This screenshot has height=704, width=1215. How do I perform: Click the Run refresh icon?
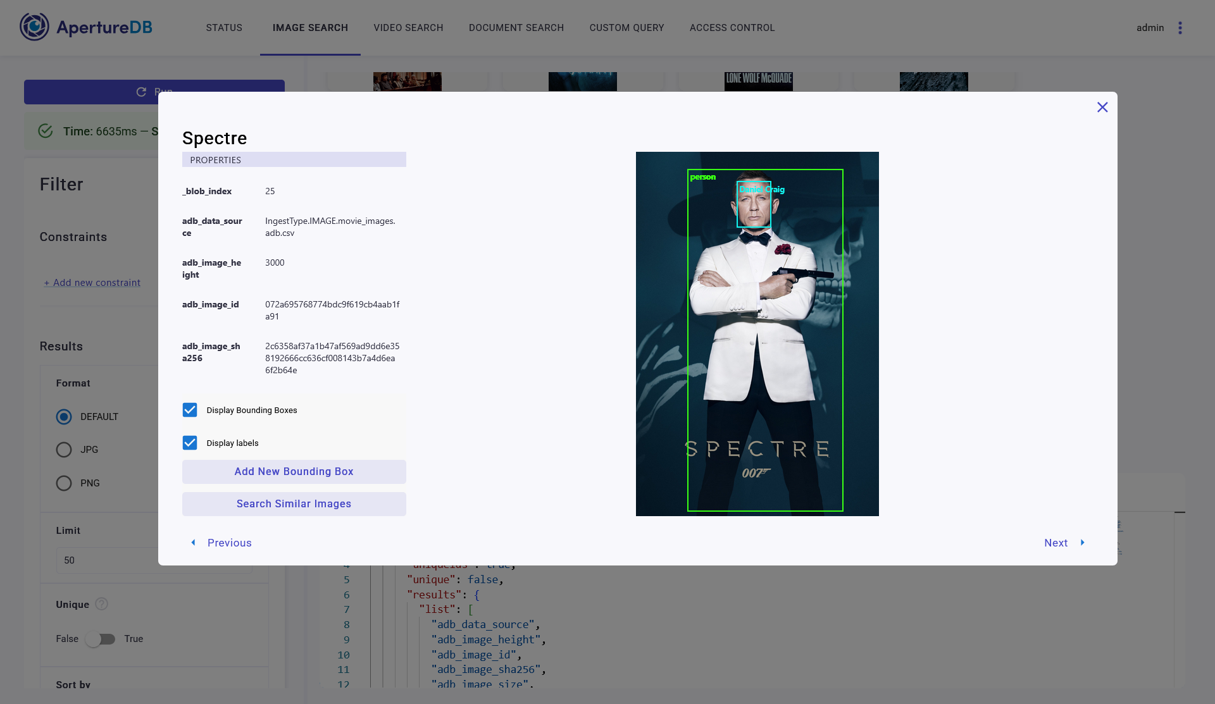point(141,92)
